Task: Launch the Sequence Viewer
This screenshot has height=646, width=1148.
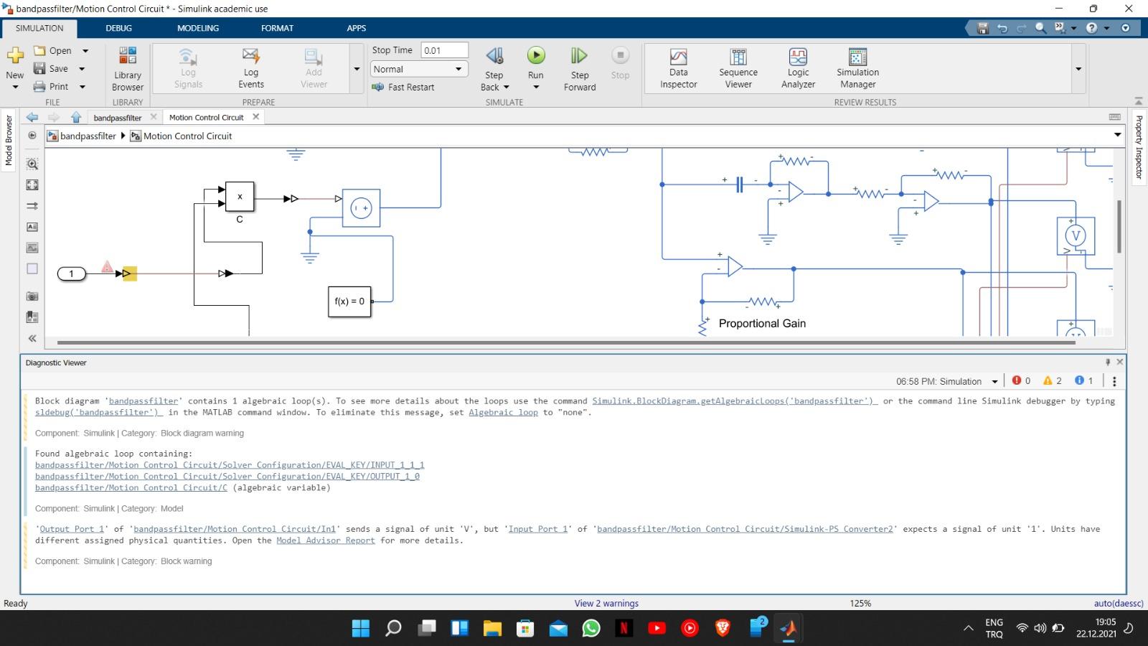Action: 738,68
